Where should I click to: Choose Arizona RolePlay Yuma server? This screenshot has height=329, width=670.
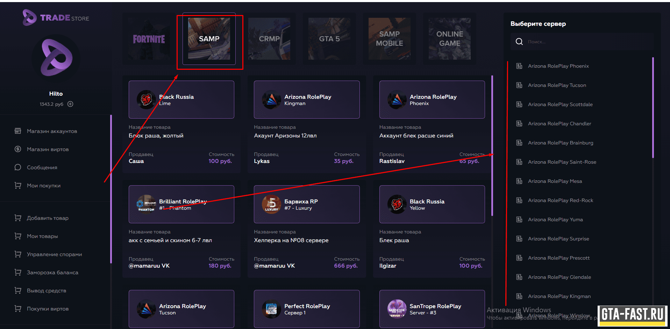(x=555, y=219)
